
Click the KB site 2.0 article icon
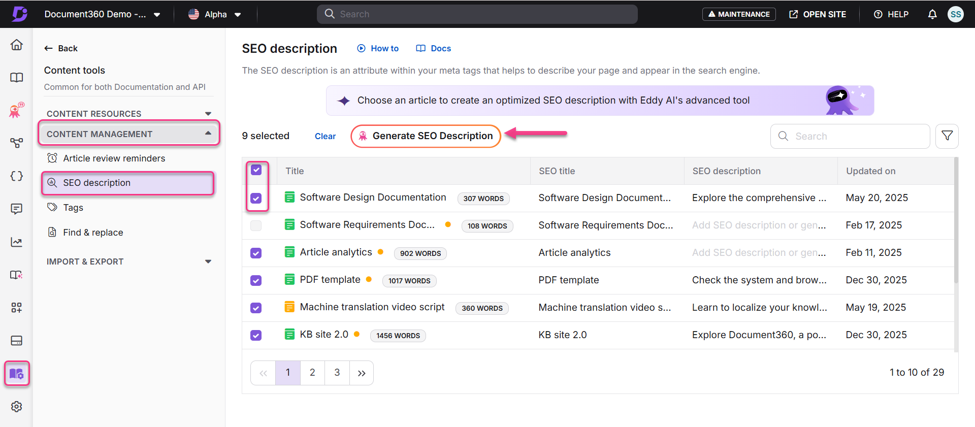289,334
